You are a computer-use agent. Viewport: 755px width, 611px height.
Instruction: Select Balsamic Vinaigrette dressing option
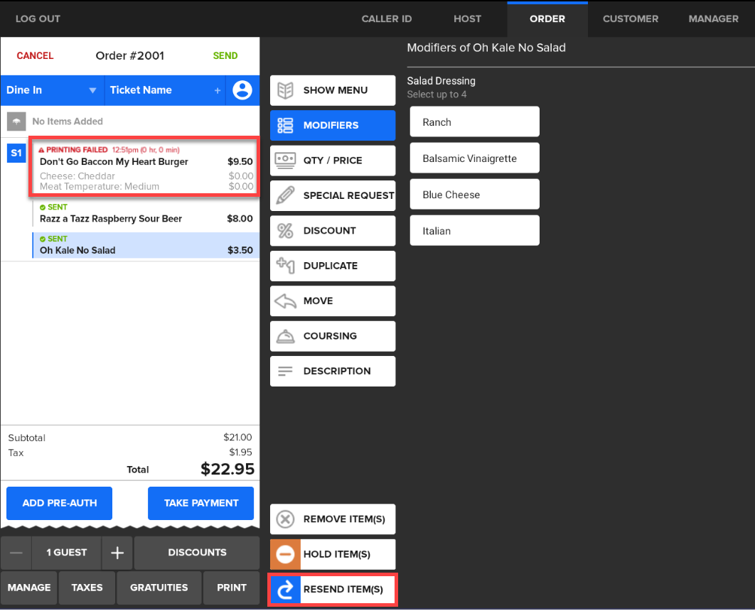pyautogui.click(x=474, y=158)
